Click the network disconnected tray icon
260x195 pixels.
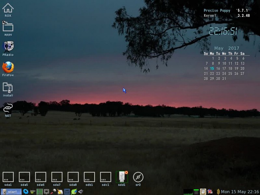[210, 192]
